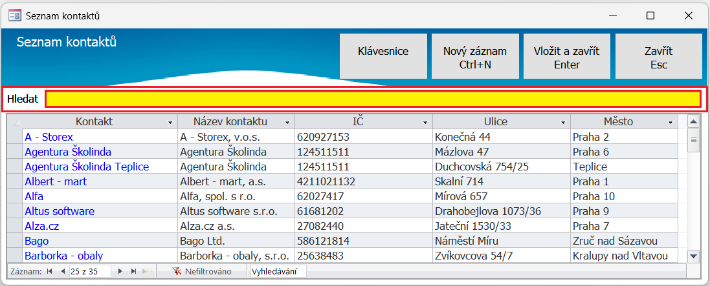Click into the yellow Hledat search field
This screenshot has width=710, height=286.
[373, 99]
